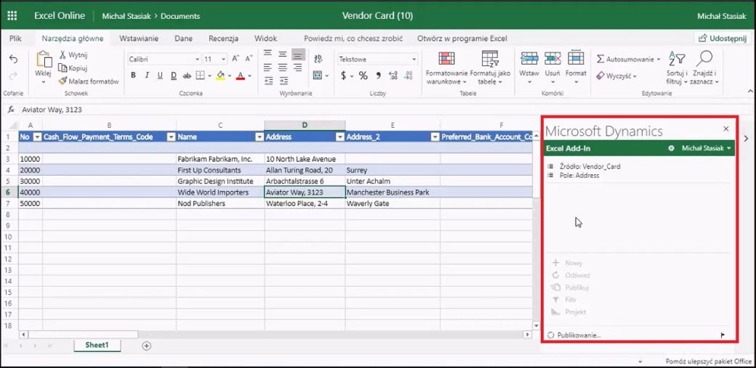Open Excel Add-In settings gear

tap(671, 148)
